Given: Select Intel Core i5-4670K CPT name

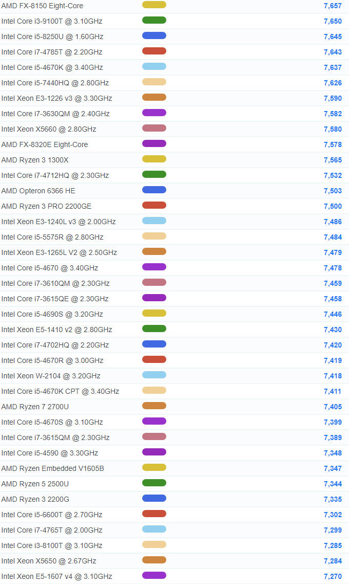Looking at the screenshot, I should 60,391.
